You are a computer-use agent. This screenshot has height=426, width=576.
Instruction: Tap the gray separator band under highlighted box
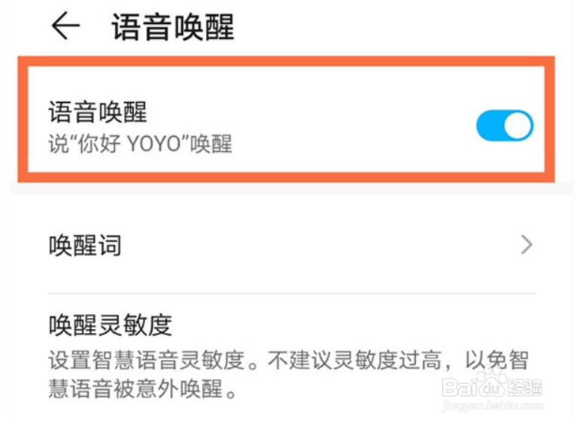point(286,189)
